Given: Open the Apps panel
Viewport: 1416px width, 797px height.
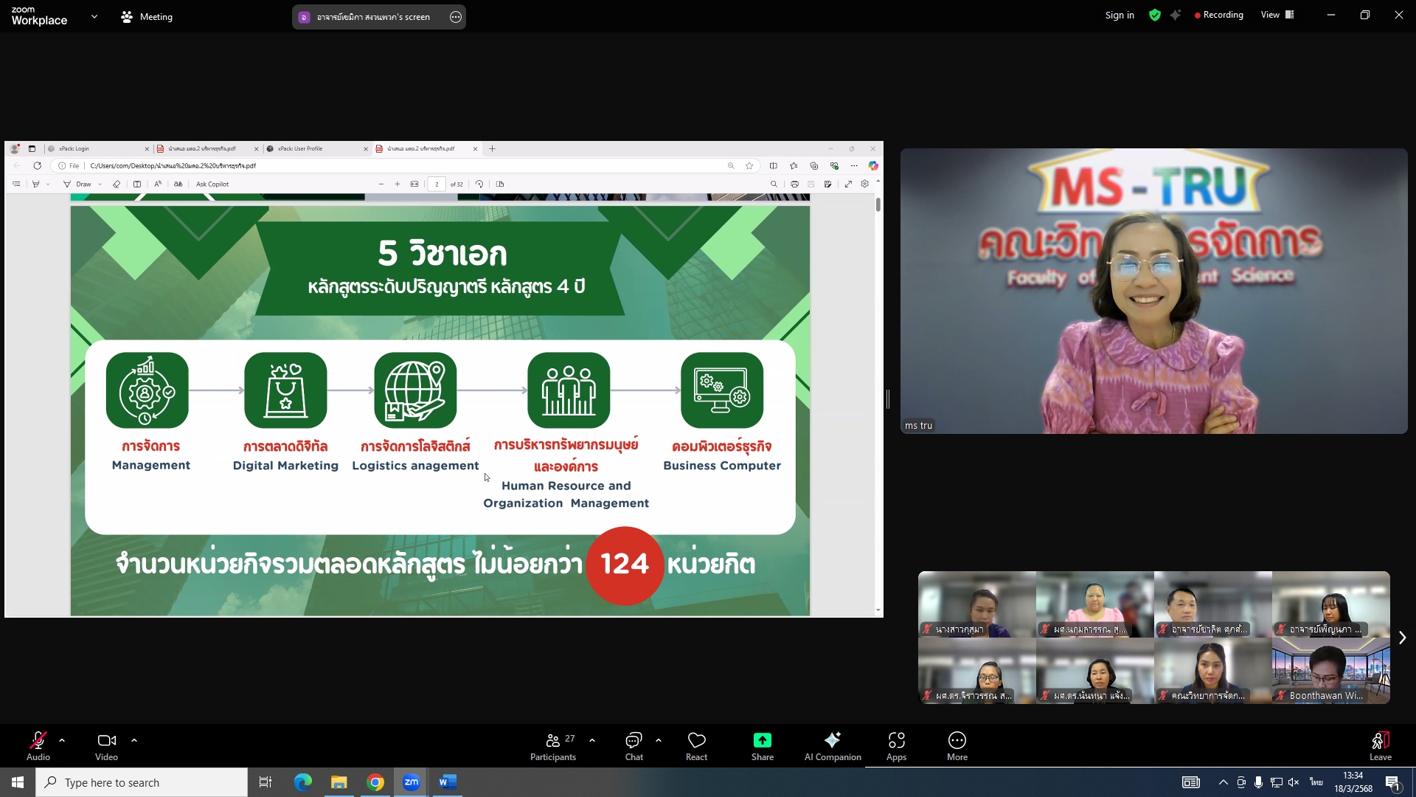Looking at the screenshot, I should pyautogui.click(x=896, y=745).
